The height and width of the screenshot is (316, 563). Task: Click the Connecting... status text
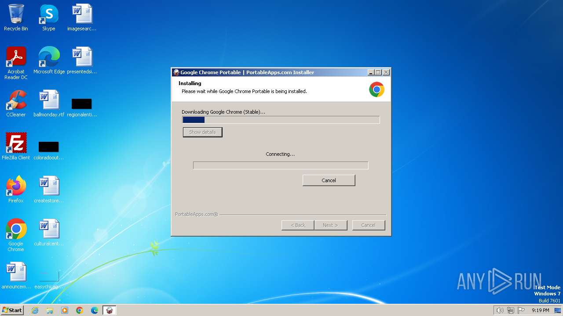click(x=280, y=154)
